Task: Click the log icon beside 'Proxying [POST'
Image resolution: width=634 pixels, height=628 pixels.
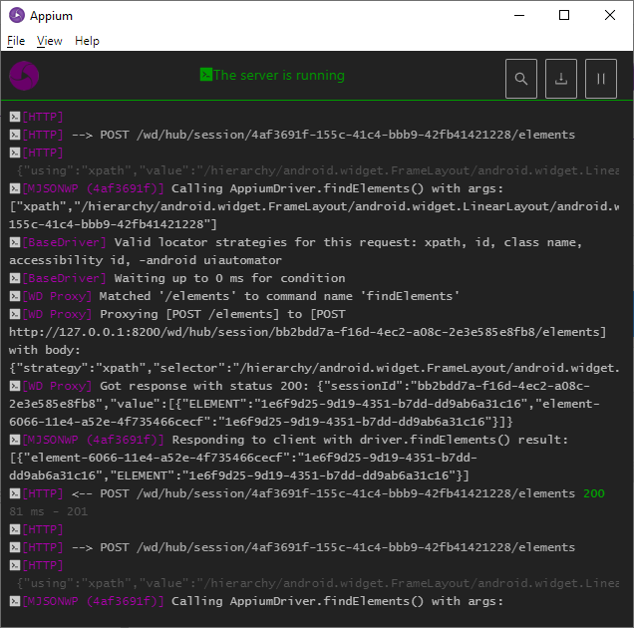Action: tap(15, 314)
